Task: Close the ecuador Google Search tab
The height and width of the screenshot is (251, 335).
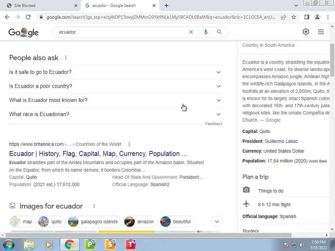Action: tap(154, 6)
